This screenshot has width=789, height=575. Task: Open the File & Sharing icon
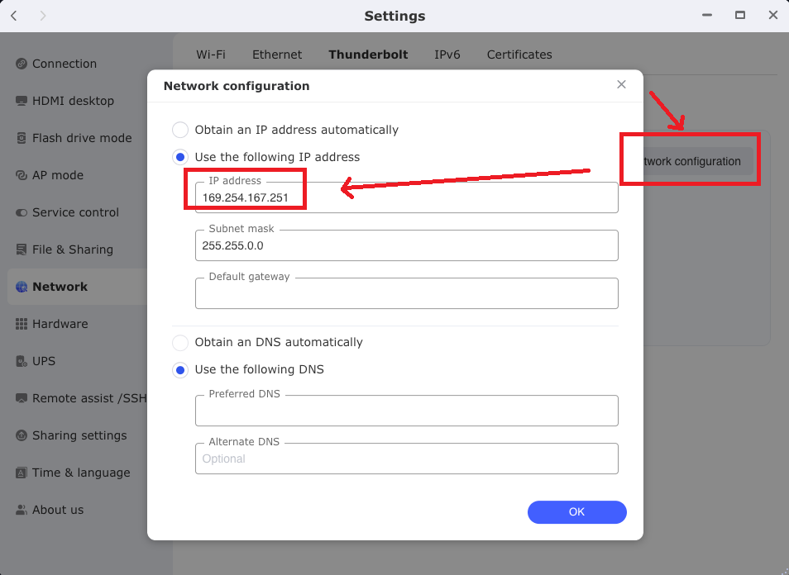click(x=22, y=249)
